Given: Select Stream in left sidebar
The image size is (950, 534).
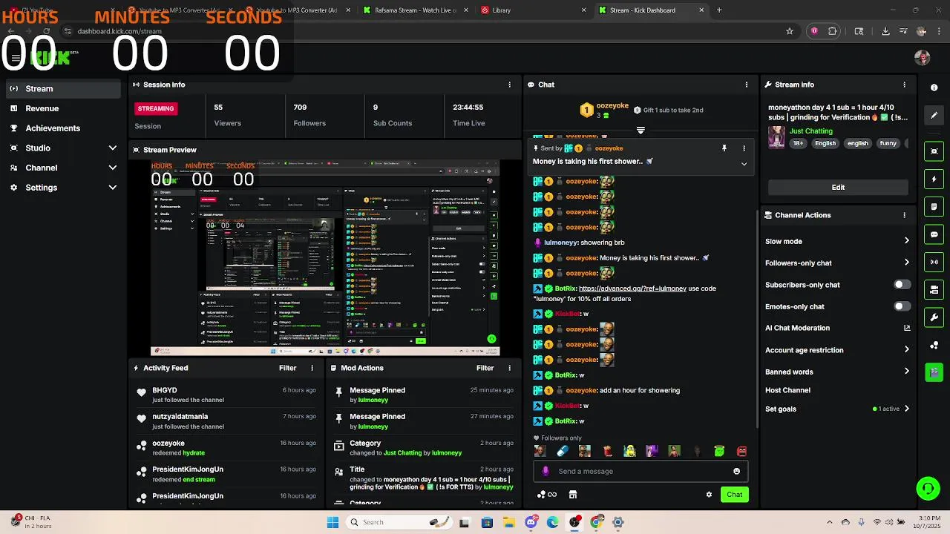Looking at the screenshot, I should click(x=62, y=89).
